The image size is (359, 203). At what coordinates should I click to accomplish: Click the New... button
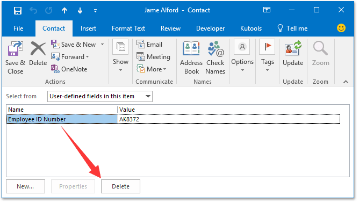[25, 186]
